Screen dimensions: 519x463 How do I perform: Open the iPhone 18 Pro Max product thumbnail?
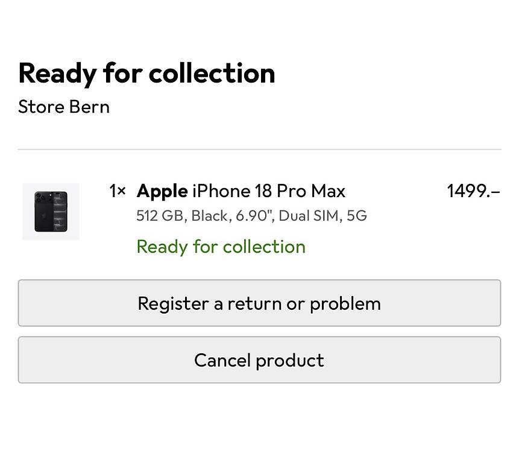51,212
